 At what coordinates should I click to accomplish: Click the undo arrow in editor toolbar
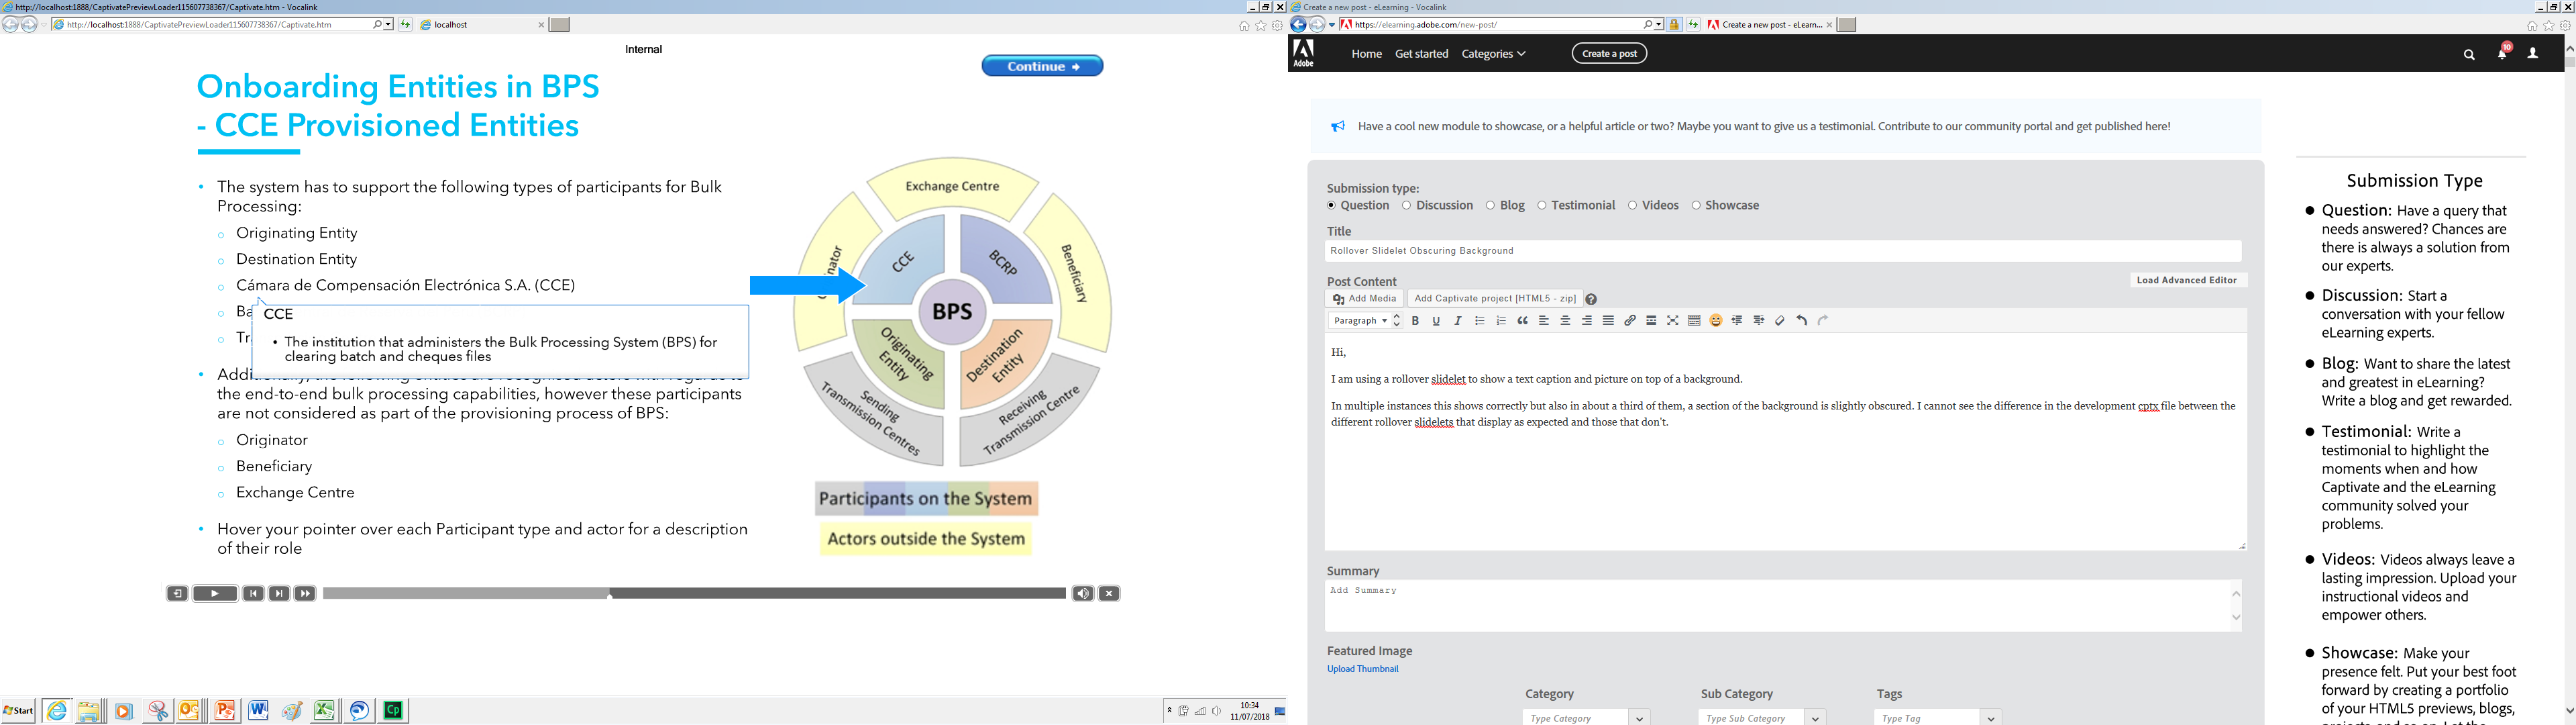pos(1802,322)
